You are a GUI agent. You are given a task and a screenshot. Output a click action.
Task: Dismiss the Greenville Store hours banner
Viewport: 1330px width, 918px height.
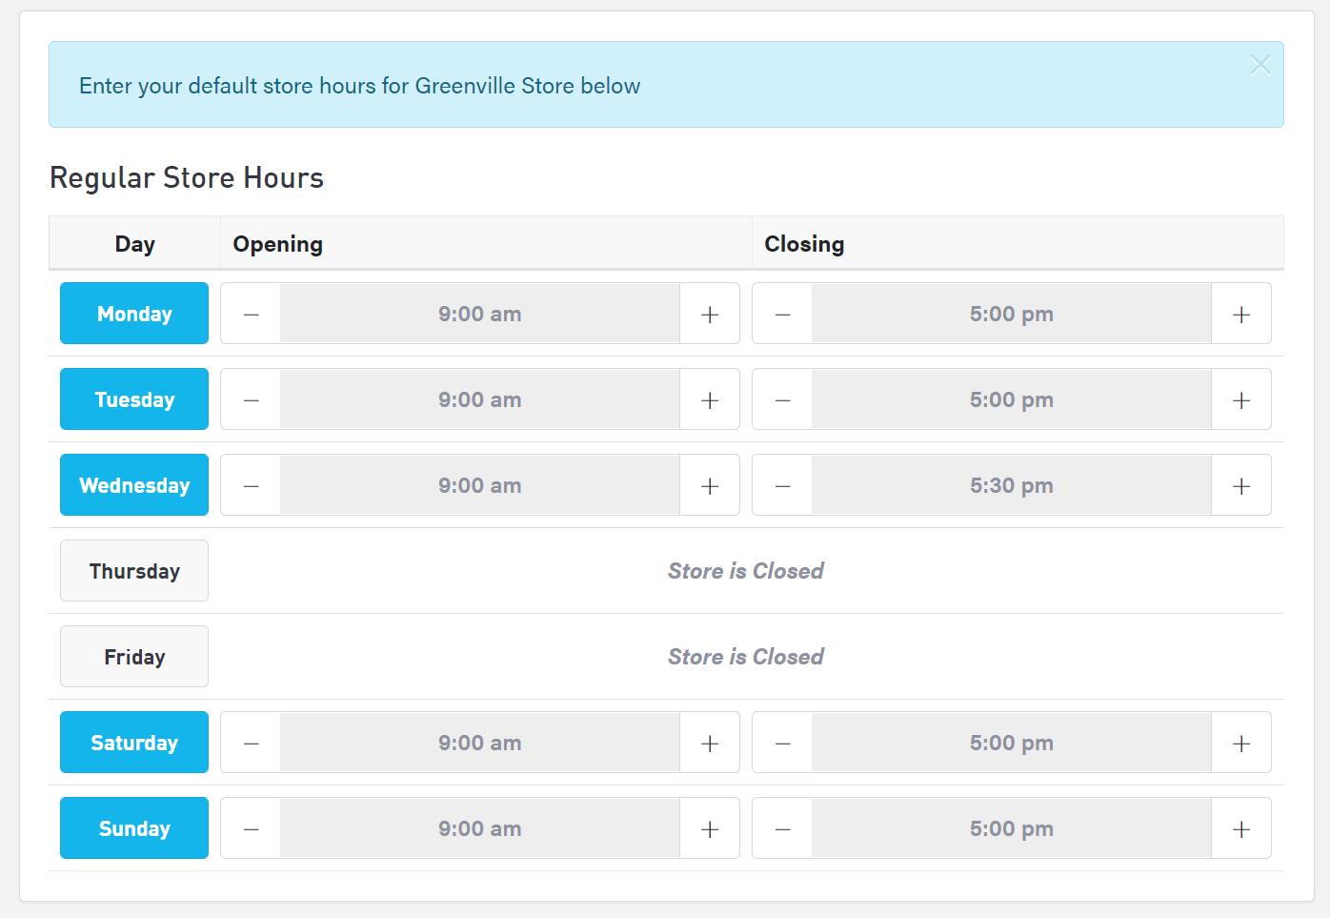[1259, 64]
